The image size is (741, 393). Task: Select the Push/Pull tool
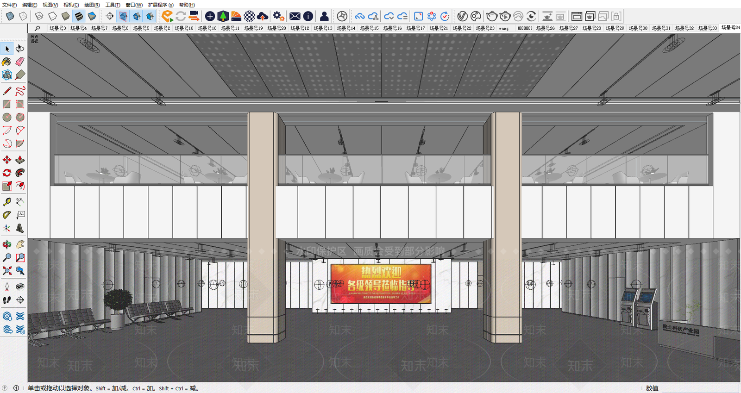(x=20, y=160)
